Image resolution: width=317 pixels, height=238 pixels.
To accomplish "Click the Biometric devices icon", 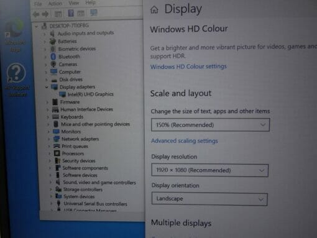I will pyautogui.click(x=53, y=49).
